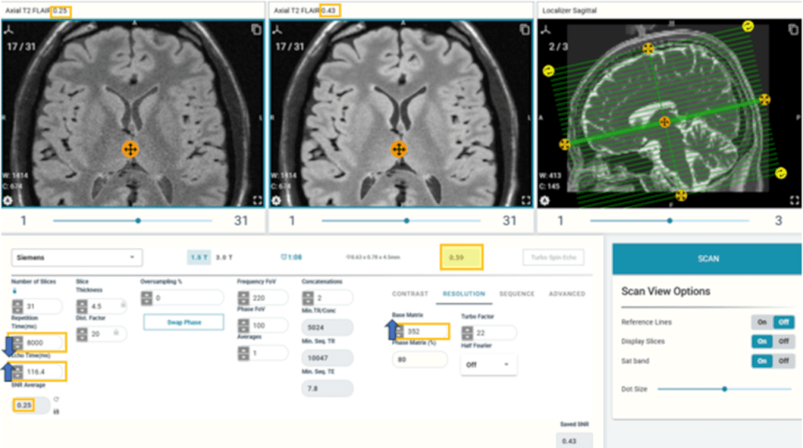Viewport: 803px width, 448px height.
Task: Adjust the Dot Size slider
Action: (724, 388)
